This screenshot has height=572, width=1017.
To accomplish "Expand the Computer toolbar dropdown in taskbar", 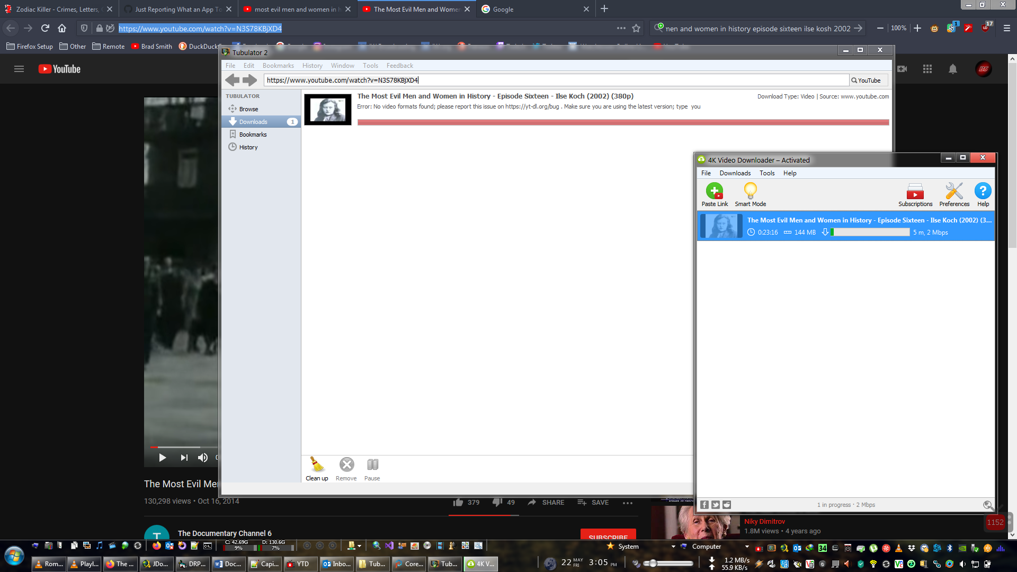I will (x=747, y=547).
